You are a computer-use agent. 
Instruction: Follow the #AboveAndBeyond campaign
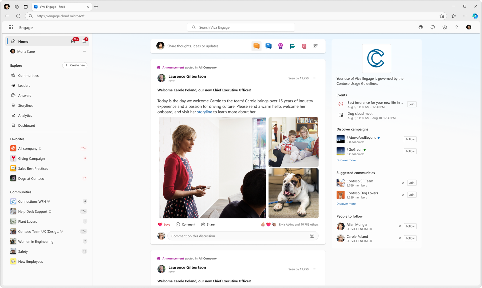[410, 139]
